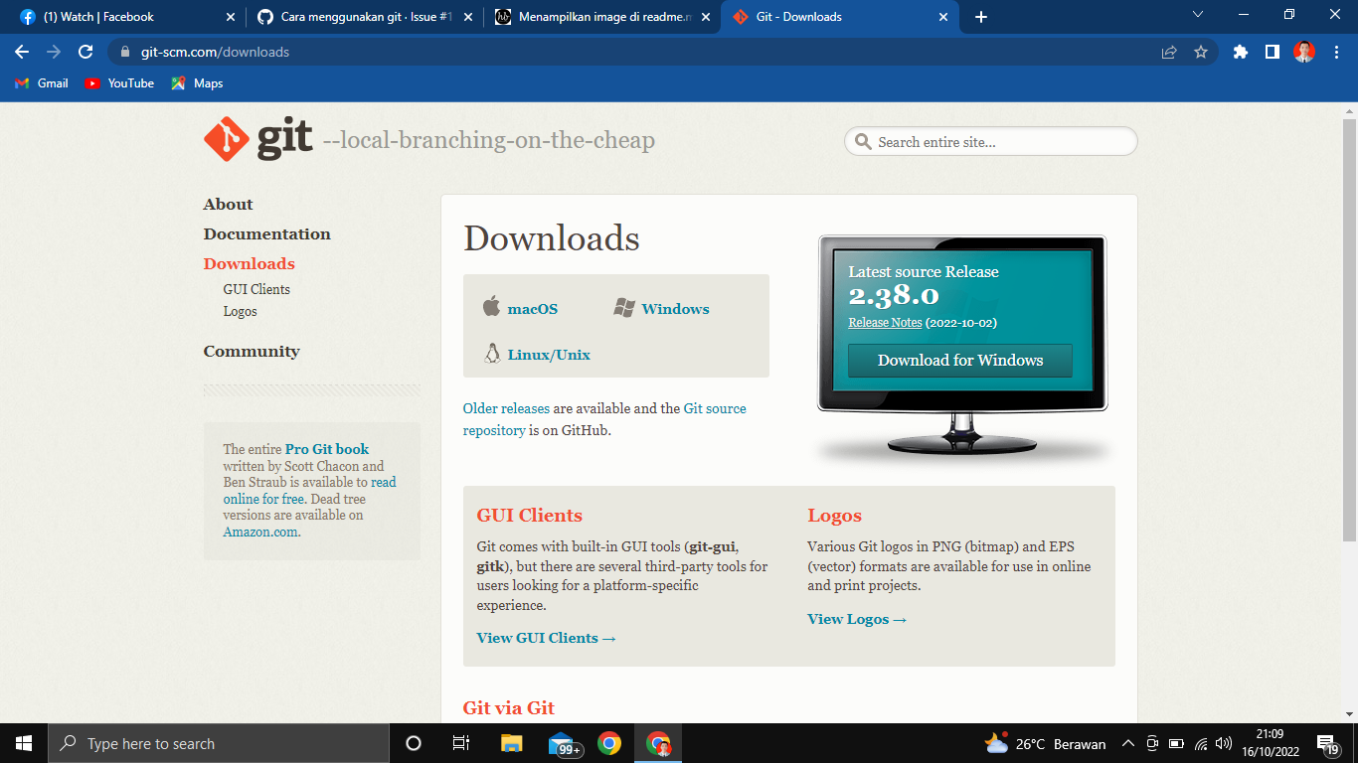Image resolution: width=1358 pixels, height=763 pixels.
Task: Open the Chrome profile avatar
Action: [1304, 52]
